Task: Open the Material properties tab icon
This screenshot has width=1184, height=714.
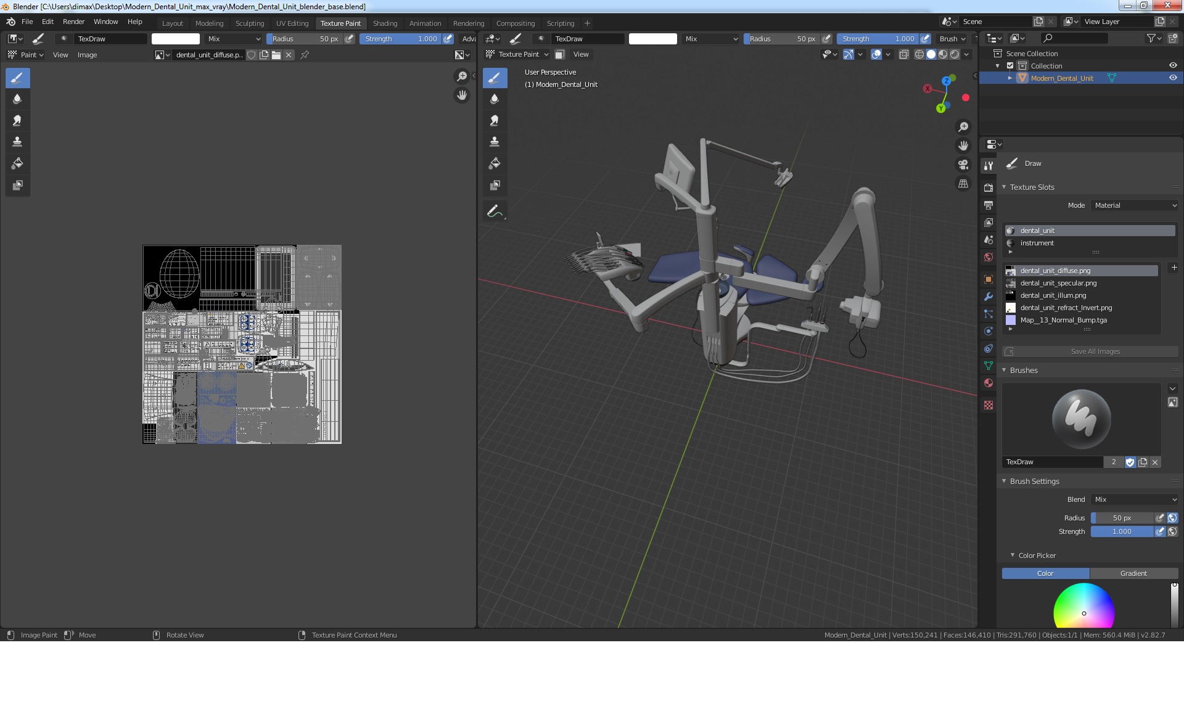Action: pos(989,383)
